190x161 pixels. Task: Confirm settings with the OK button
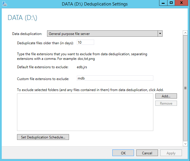pos(123,153)
